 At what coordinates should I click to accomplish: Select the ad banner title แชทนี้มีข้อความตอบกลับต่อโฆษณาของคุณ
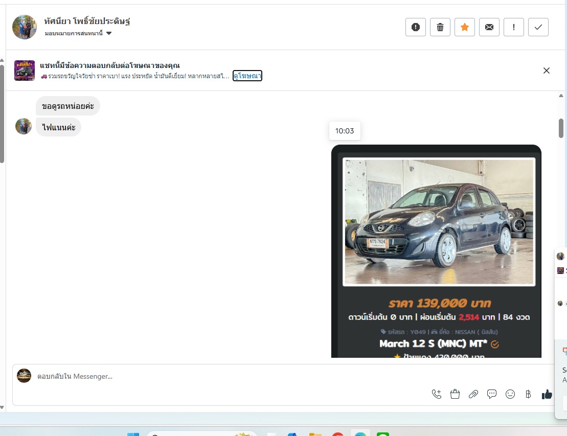point(110,65)
